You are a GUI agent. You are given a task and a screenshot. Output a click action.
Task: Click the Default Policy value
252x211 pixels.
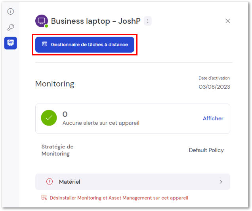(206, 150)
